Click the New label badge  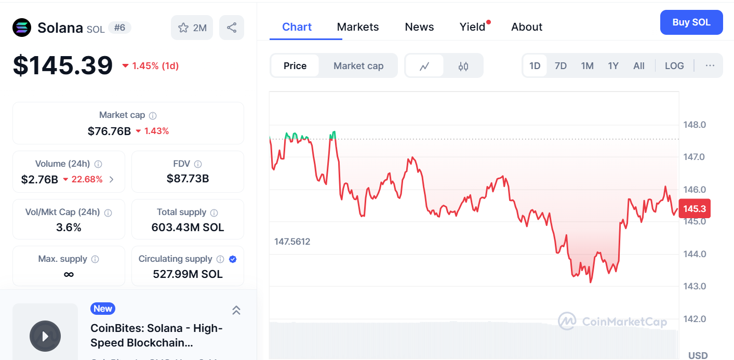[102, 309]
